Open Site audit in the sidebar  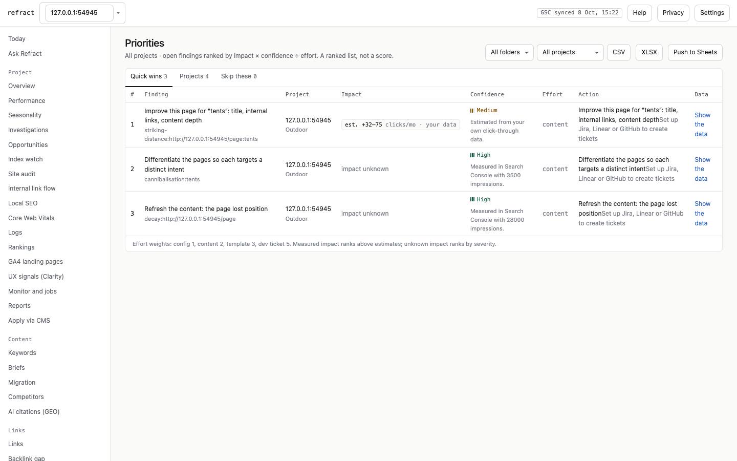(x=21, y=174)
